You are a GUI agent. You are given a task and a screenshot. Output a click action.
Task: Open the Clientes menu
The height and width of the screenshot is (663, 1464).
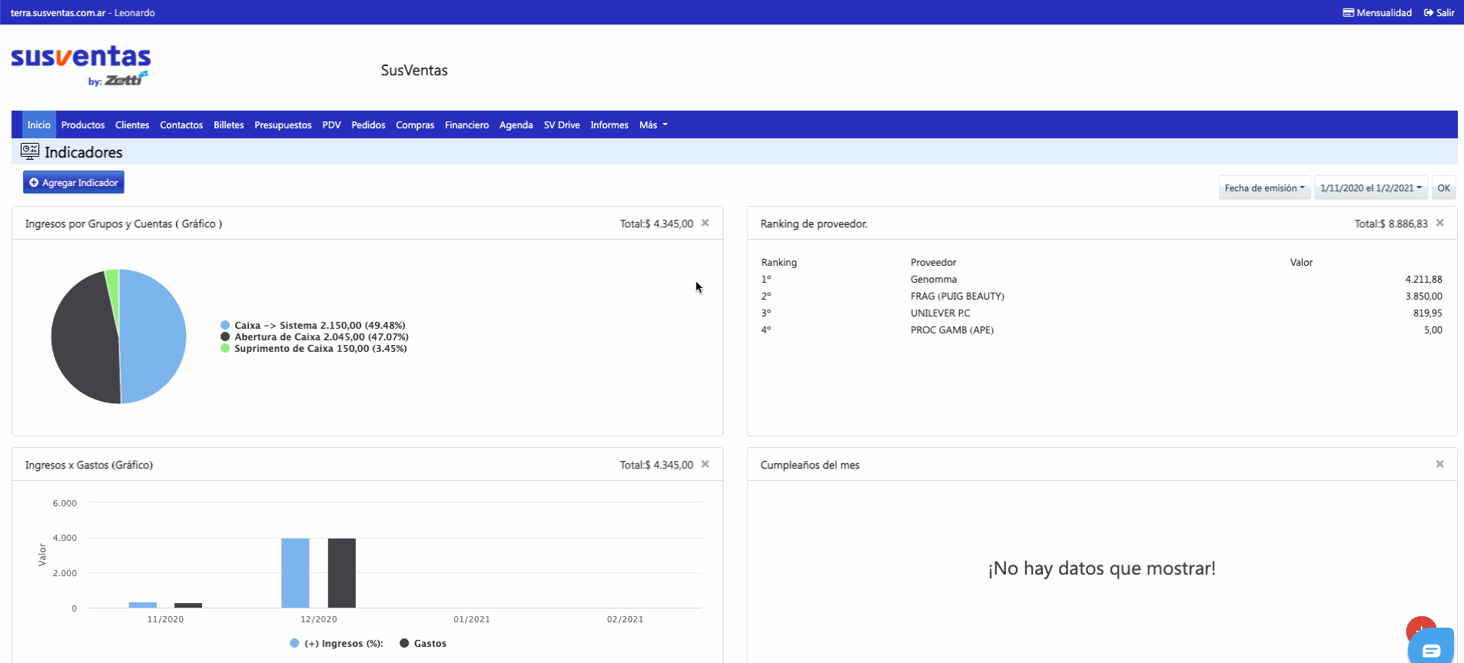pos(132,124)
